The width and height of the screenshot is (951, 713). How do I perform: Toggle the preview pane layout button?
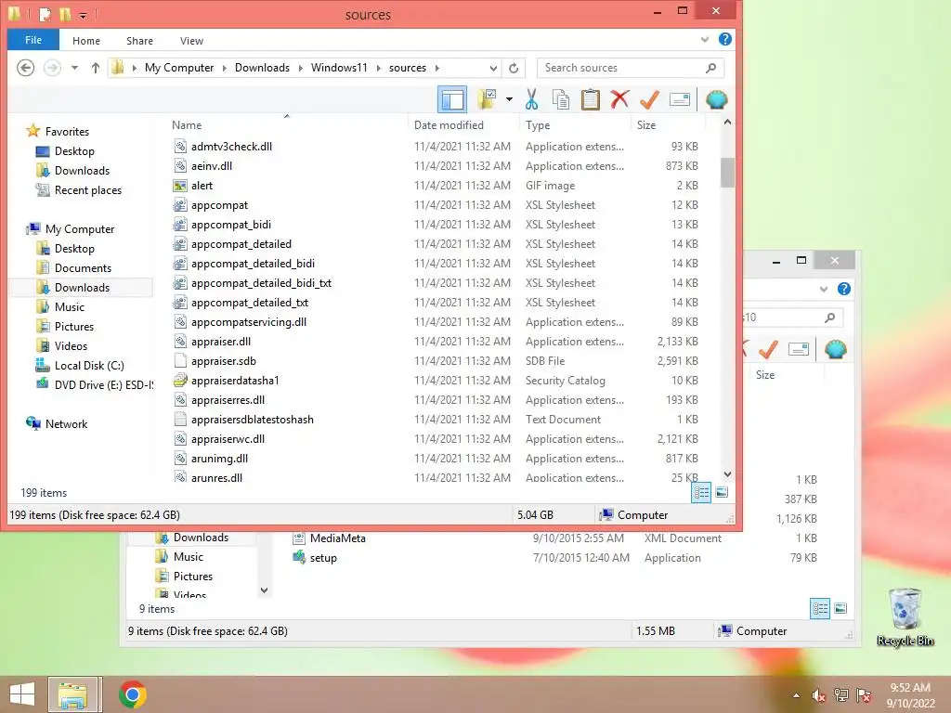(x=452, y=99)
